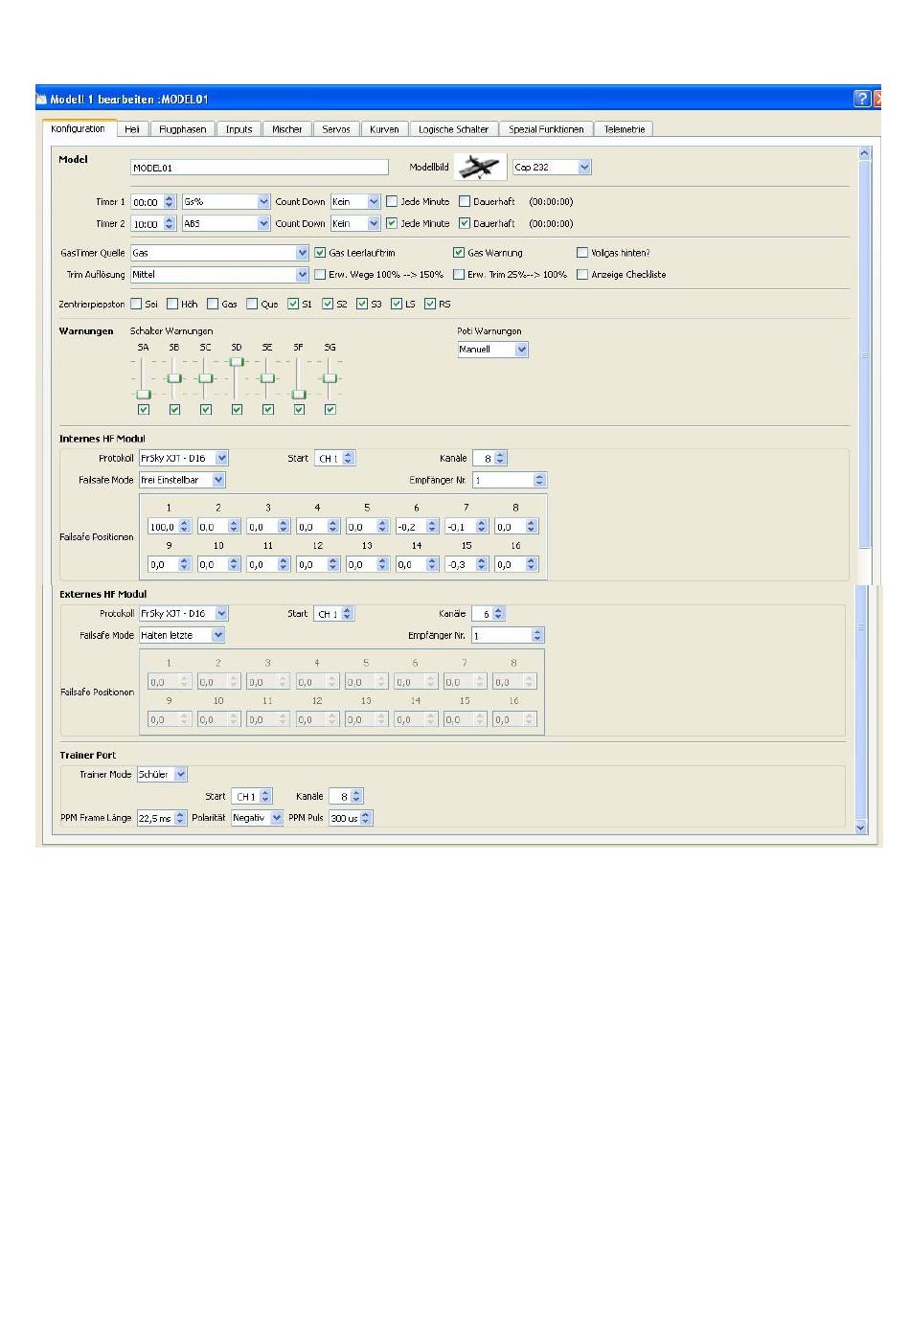
Task: Uncheck the checkbox below the SB slider
Action: pos(174,410)
